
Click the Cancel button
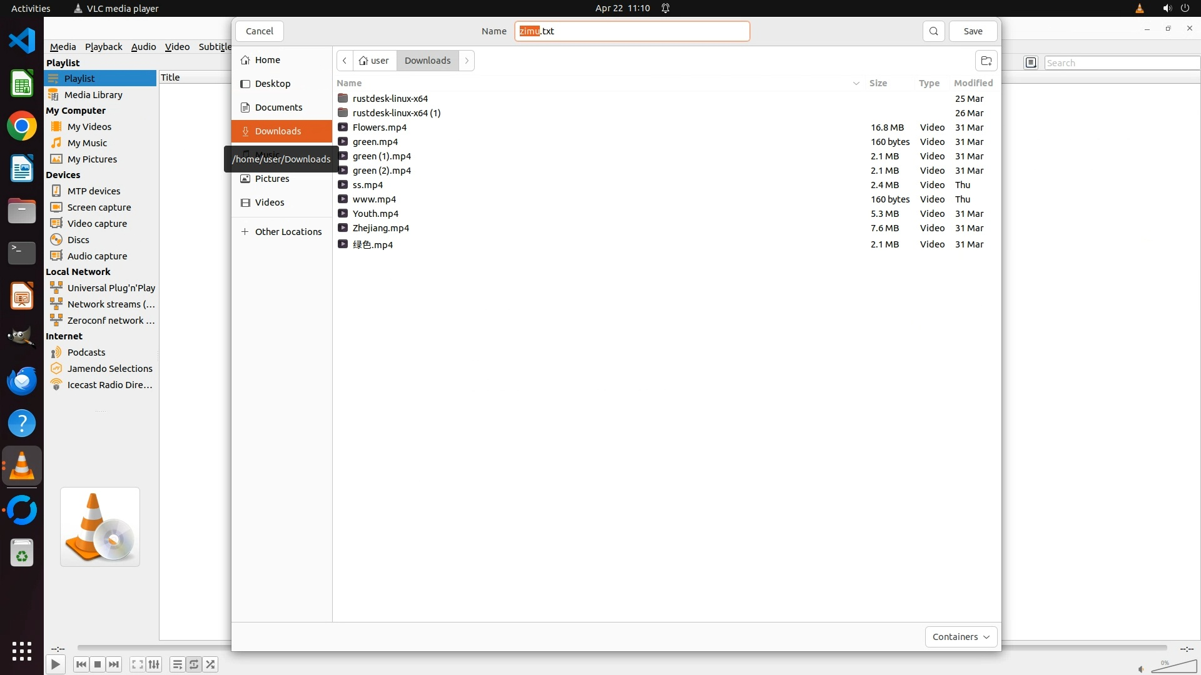(x=259, y=31)
